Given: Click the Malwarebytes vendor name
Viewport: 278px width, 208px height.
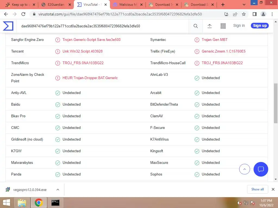Looking at the screenshot, I should coord(22,163).
